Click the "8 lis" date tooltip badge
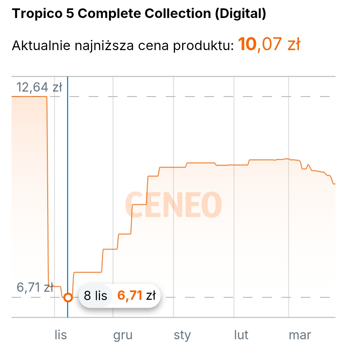This screenshot has width=347, height=347. pos(95,295)
